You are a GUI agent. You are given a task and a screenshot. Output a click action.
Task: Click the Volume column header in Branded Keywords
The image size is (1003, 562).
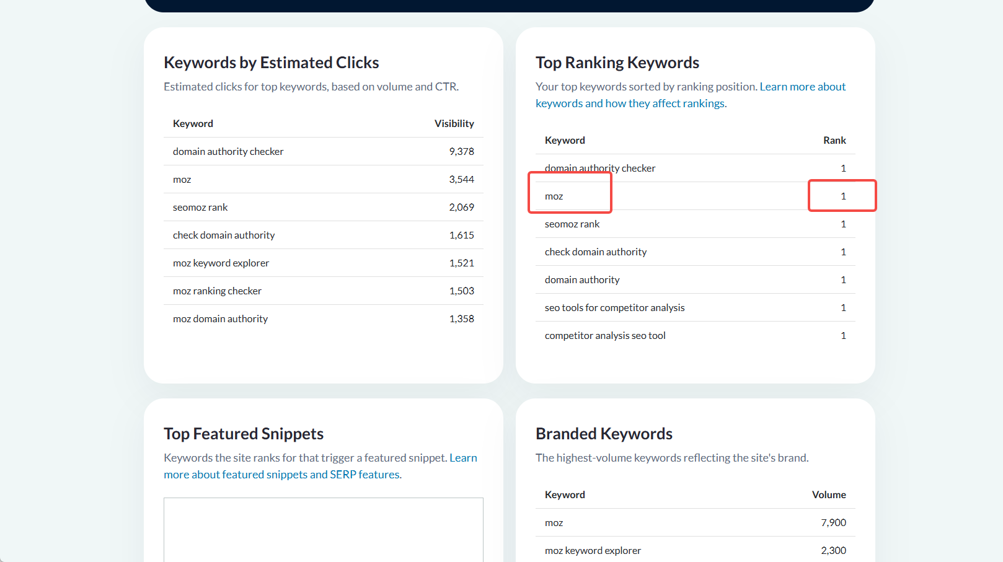tap(829, 495)
